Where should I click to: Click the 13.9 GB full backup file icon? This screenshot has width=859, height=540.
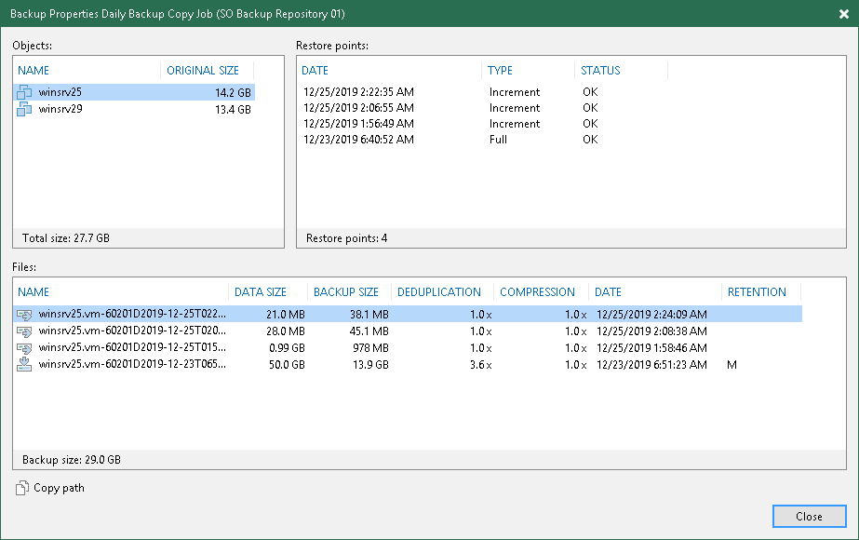click(x=25, y=364)
